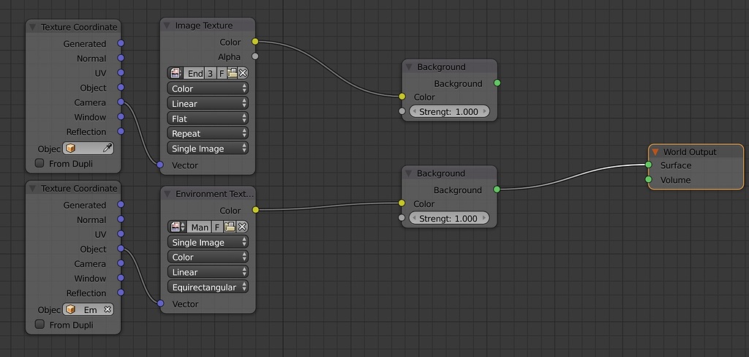
Task: Click image browse icon in Environment Texture node
Action: pyautogui.click(x=177, y=227)
